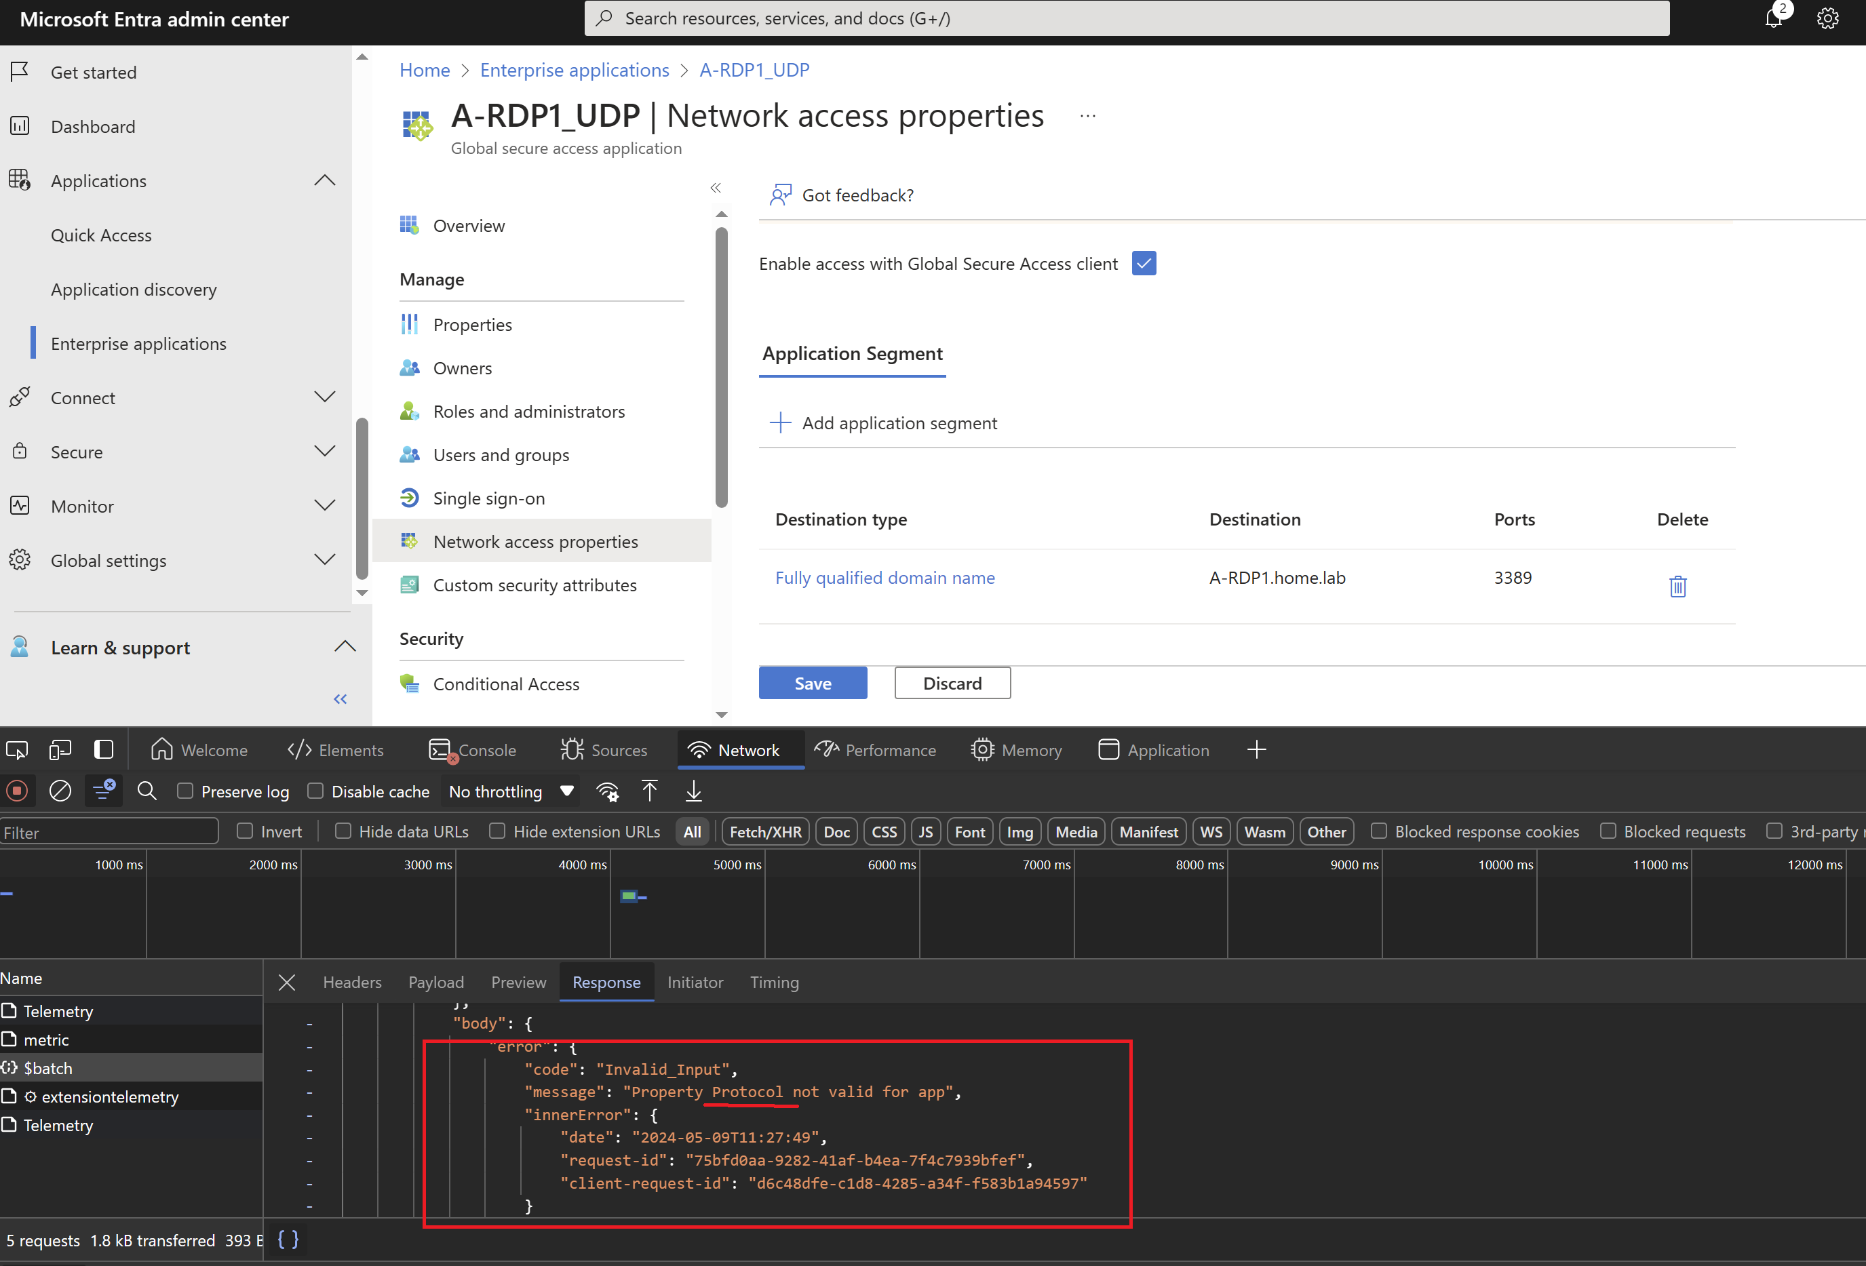Add a new DevTools tool tab
The height and width of the screenshot is (1266, 1866).
click(1257, 750)
